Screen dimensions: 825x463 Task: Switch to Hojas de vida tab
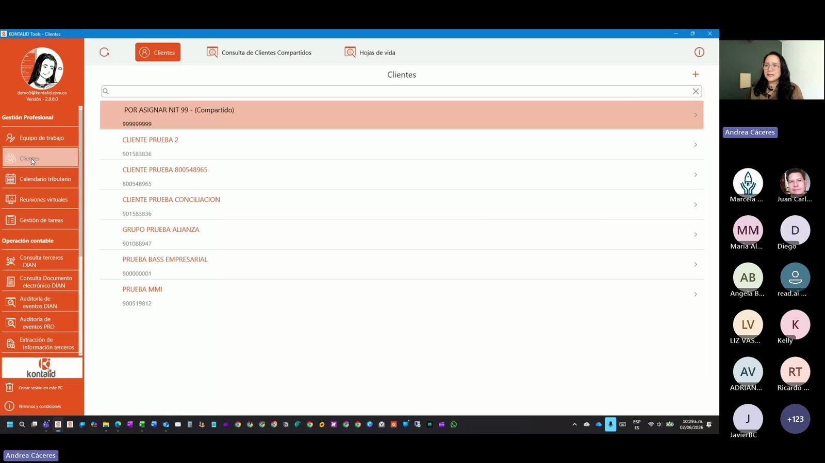(x=370, y=52)
